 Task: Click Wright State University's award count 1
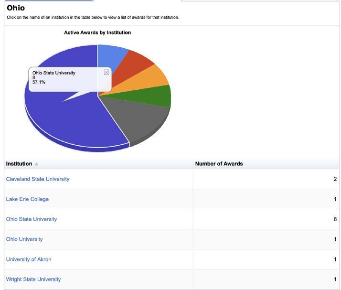[335, 279]
